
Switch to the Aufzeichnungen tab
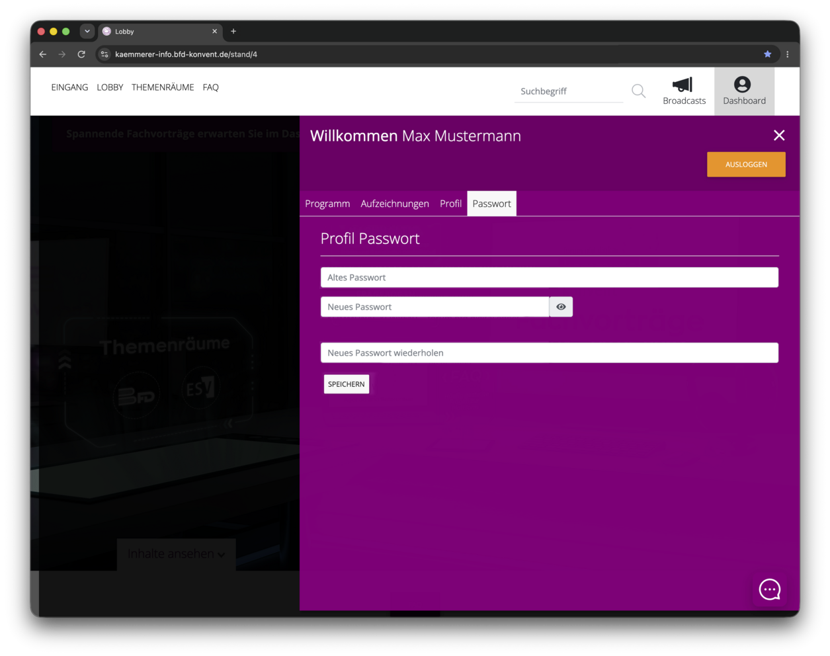pos(395,204)
